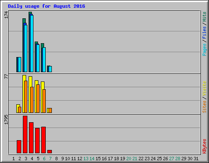Screen dimensions: 209x163
Task: Click the orange 'Sites' legend label
Action: (204, 107)
